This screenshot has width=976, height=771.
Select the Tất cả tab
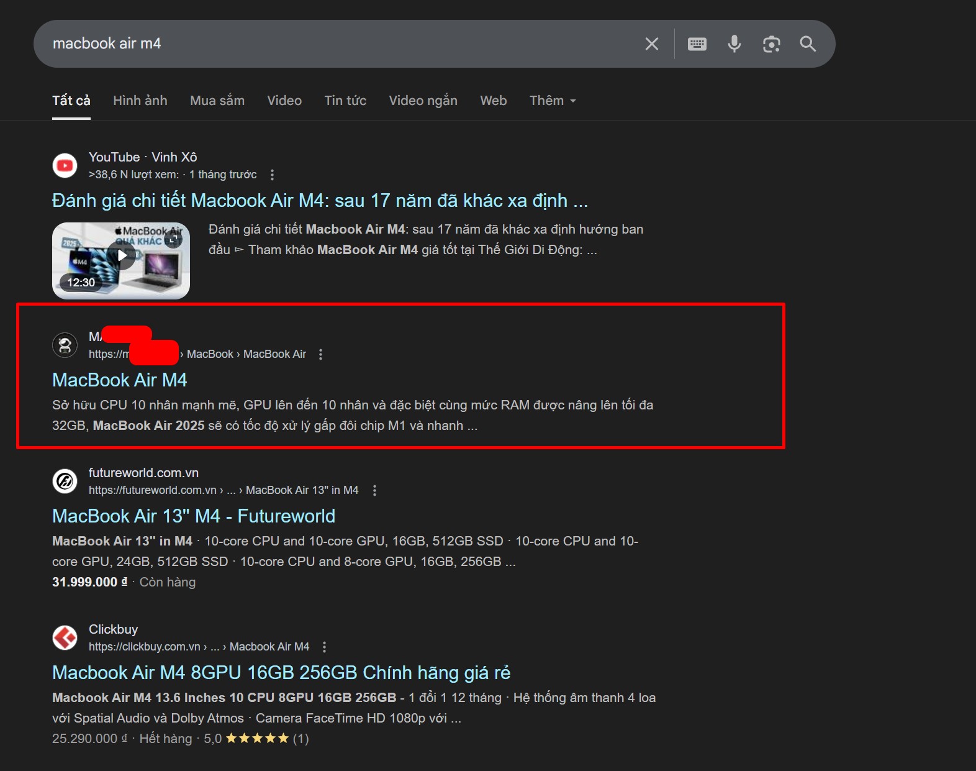(71, 101)
